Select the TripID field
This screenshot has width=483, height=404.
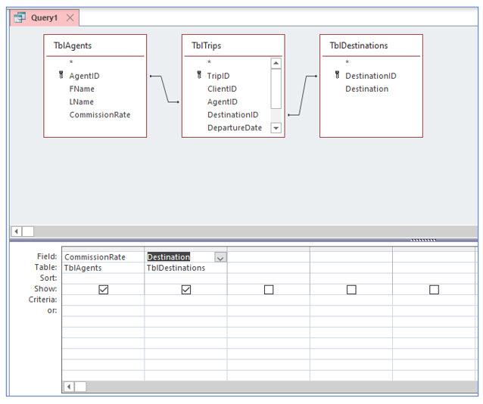[218, 76]
